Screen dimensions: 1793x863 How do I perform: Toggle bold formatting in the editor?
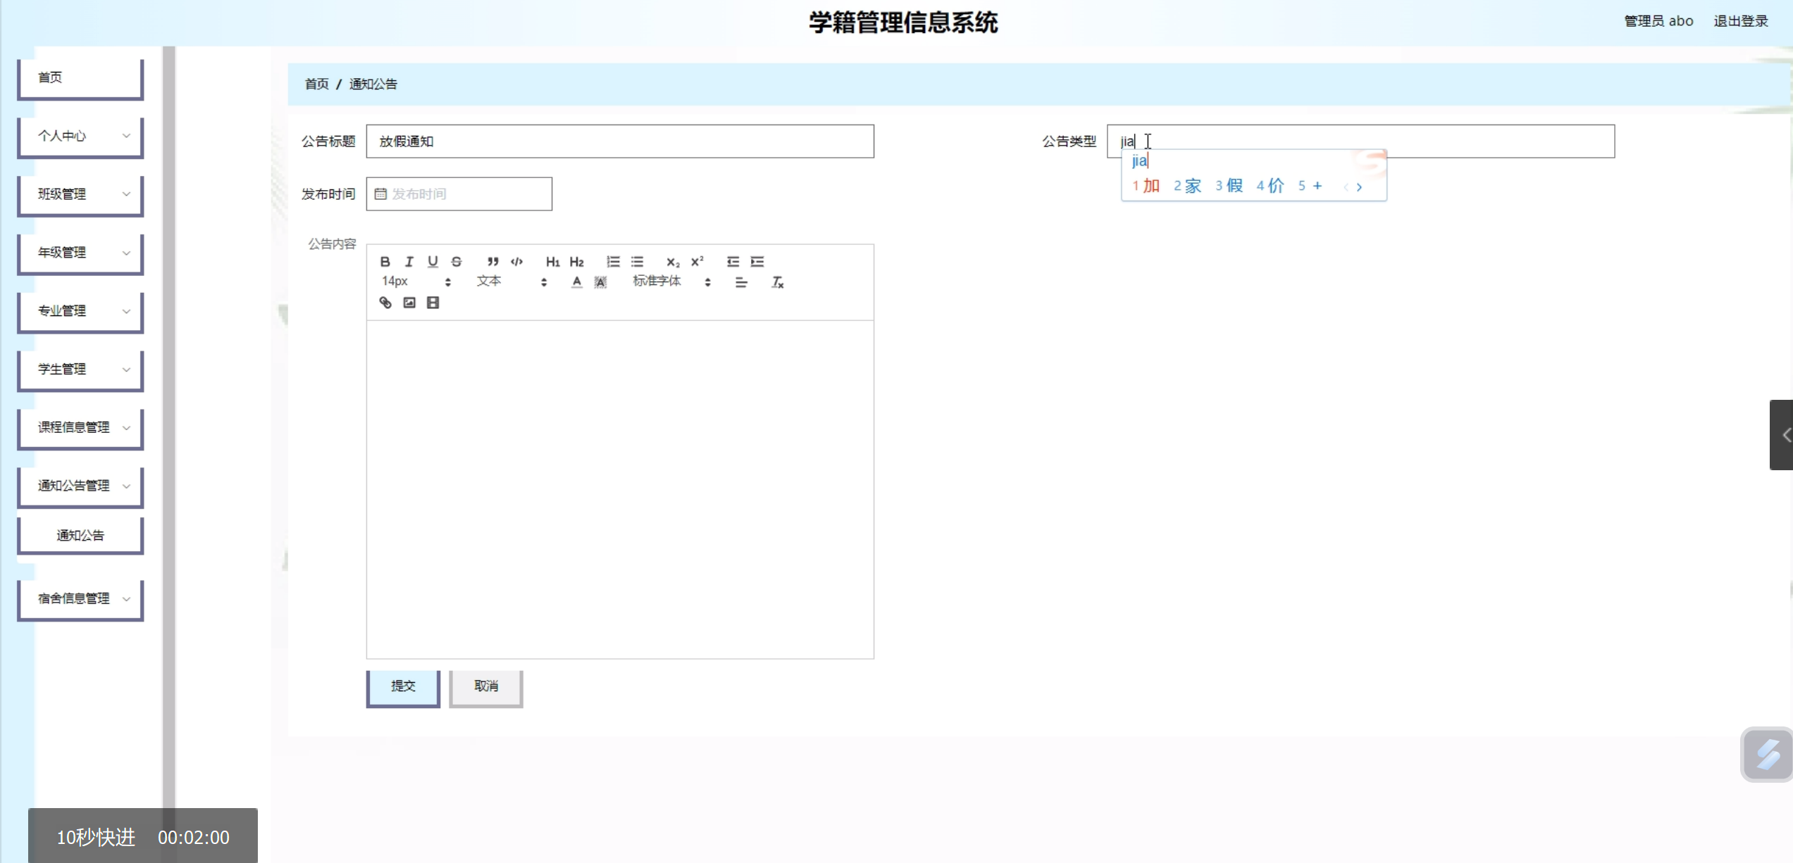click(385, 262)
